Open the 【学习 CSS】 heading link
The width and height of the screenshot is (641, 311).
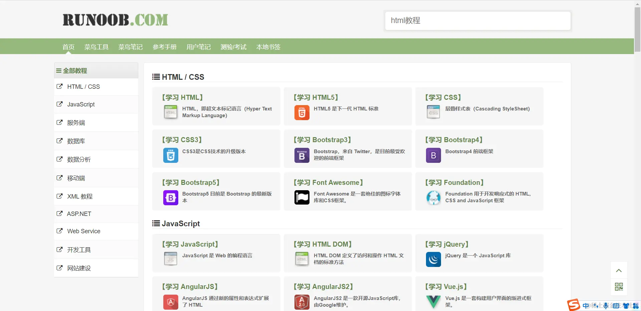pos(443,97)
